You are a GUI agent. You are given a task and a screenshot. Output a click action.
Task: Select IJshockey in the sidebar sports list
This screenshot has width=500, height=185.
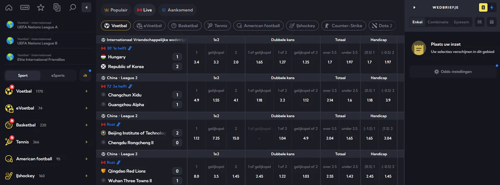[25, 175]
